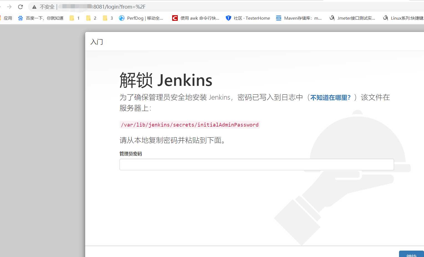Viewport: 424px width, 257px height.
Task: Open the Maven存储库 bookmark
Action: coord(299,18)
